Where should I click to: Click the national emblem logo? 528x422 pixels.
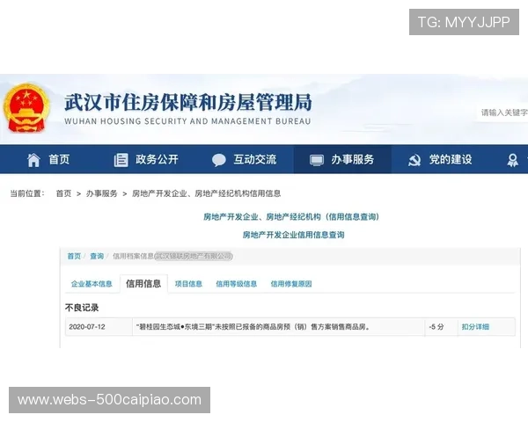tap(26, 108)
